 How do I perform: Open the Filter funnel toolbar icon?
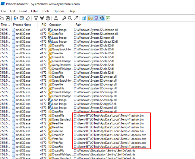pos(36,18)
